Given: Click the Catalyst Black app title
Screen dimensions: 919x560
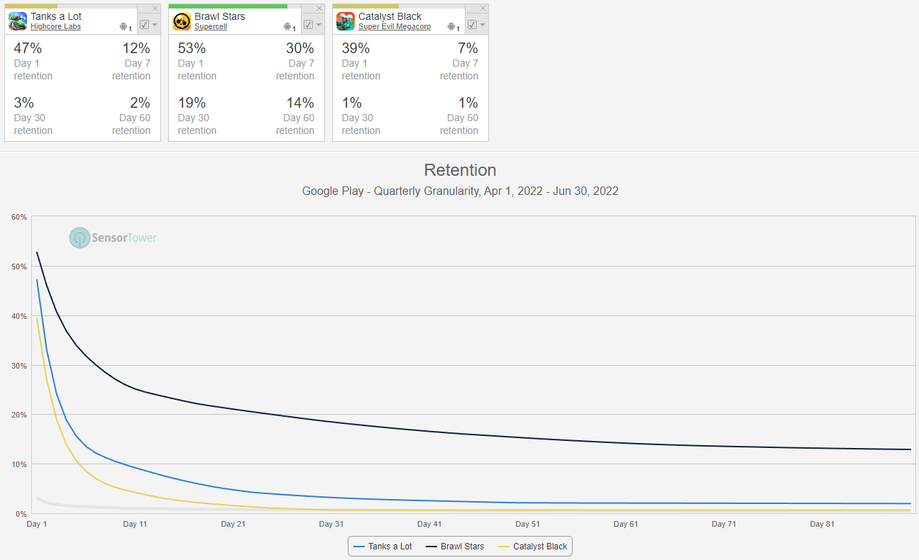Looking at the screenshot, I should pos(390,16).
